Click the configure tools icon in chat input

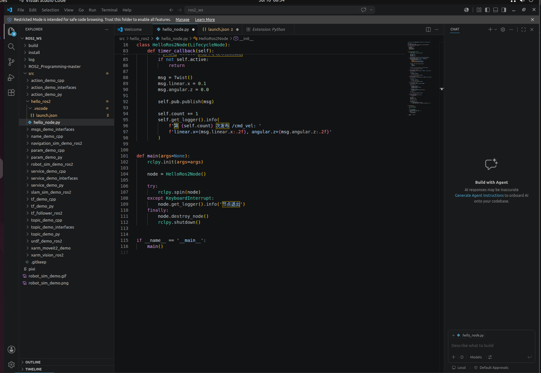[490, 357]
